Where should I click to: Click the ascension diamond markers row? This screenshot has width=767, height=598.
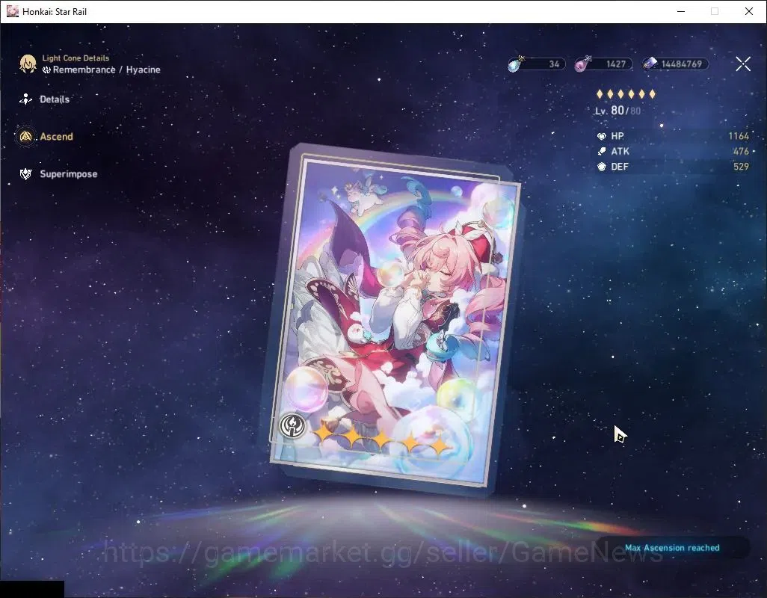626,94
